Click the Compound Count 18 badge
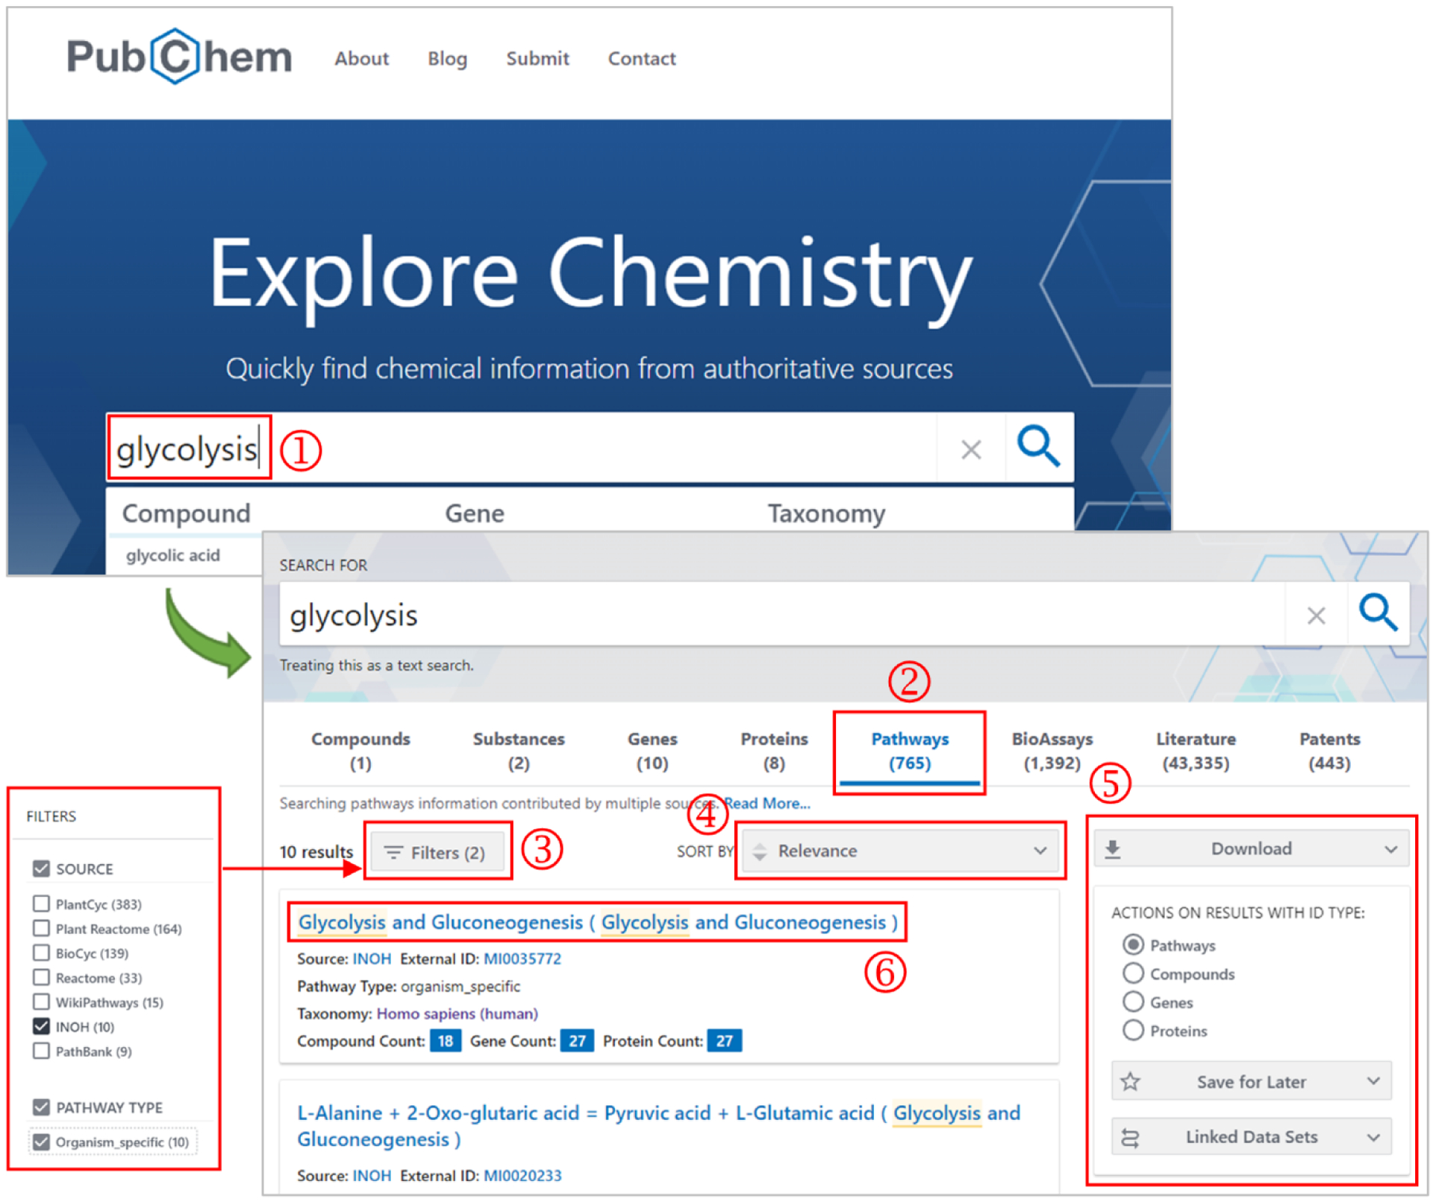This screenshot has width=1433, height=1202. pyautogui.click(x=446, y=1041)
